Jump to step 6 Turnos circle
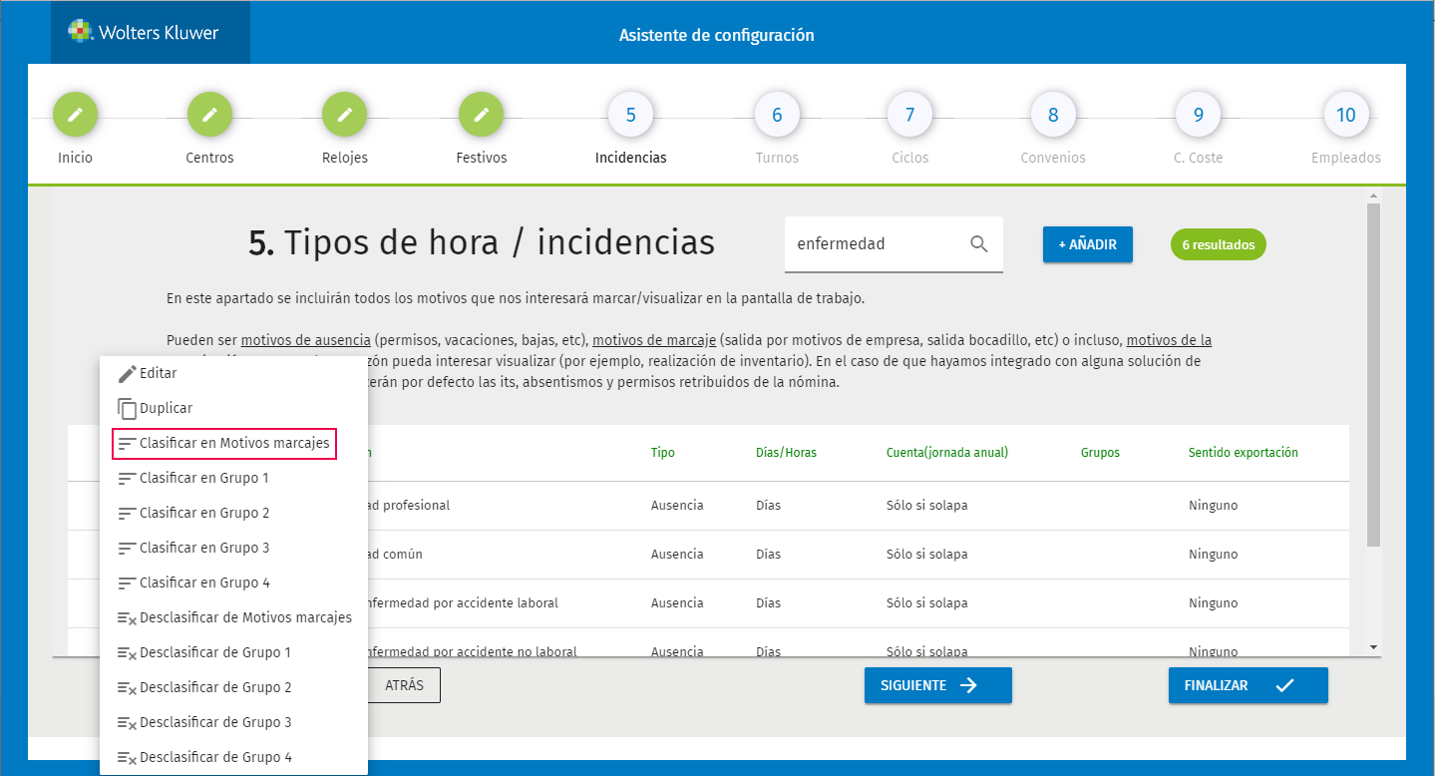 [777, 115]
